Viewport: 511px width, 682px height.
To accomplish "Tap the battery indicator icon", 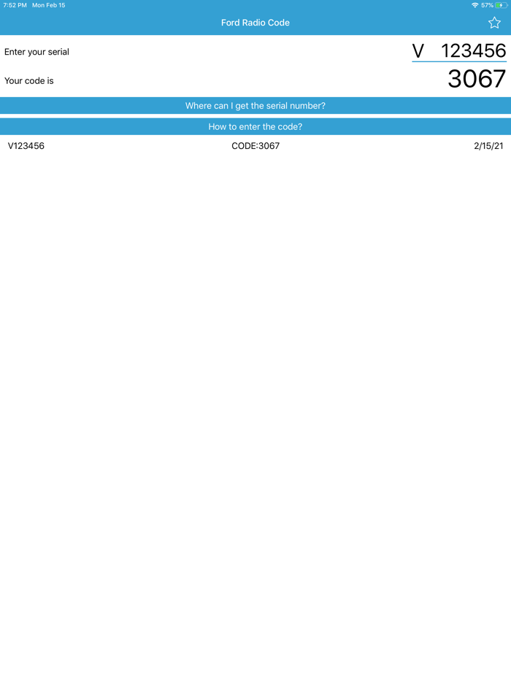I will click(502, 5).
